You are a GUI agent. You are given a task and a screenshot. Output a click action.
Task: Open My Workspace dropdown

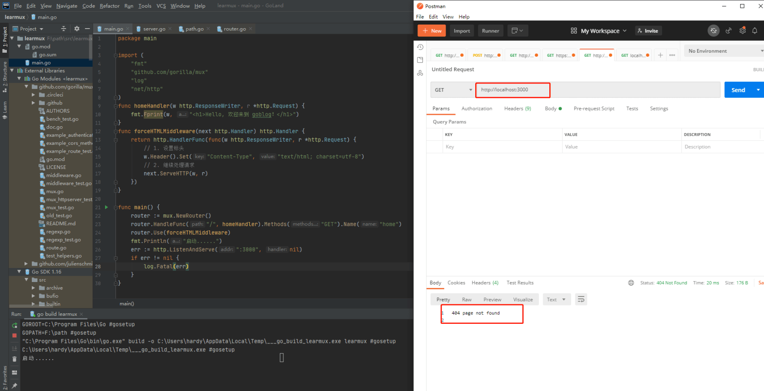[x=599, y=31]
